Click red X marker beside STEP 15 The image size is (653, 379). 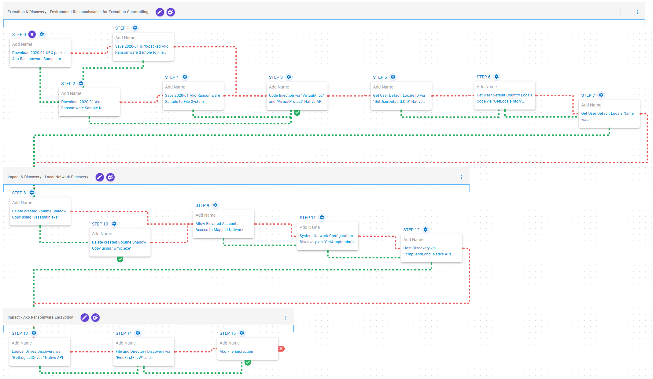tap(281, 349)
